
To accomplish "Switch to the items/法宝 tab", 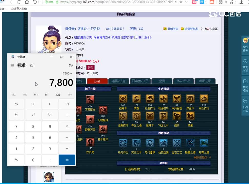I will click(x=118, y=81).
